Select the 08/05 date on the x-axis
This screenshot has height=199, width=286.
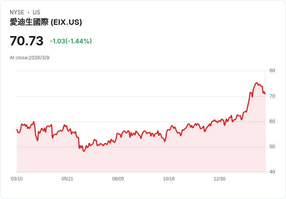point(118,179)
